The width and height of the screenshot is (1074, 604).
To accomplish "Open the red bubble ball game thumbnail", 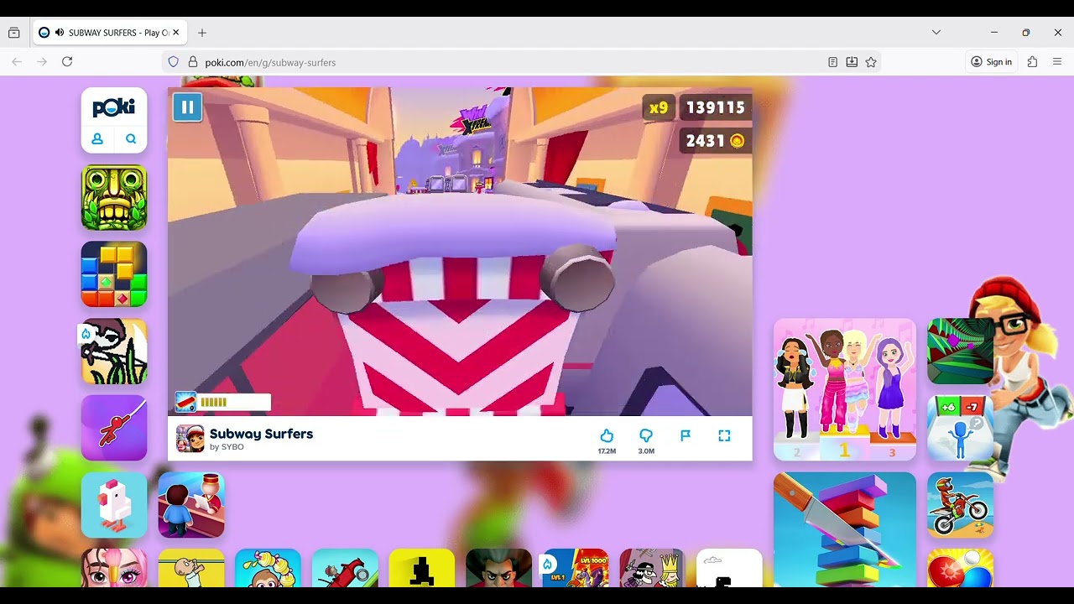I will (x=960, y=568).
